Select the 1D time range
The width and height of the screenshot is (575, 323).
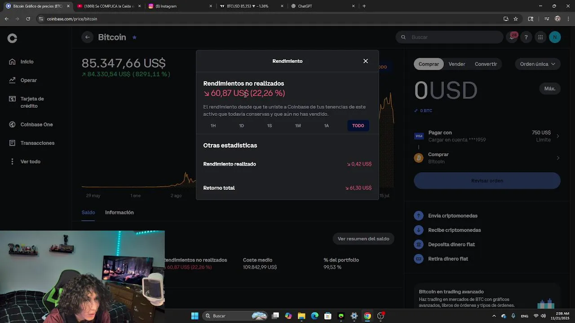(x=242, y=126)
